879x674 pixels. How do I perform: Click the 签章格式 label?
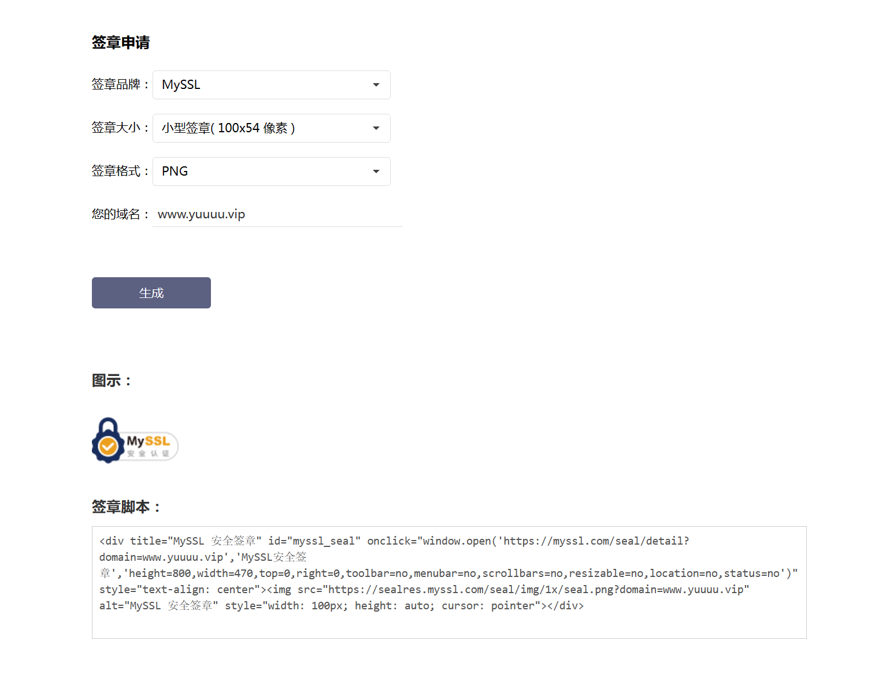pos(120,171)
